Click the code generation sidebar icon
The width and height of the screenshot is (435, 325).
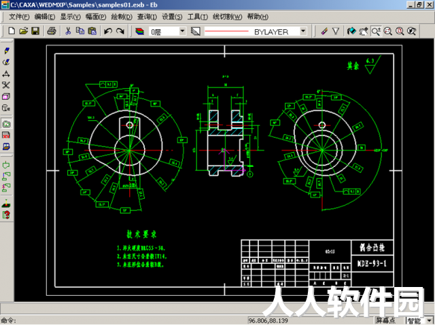6,204
